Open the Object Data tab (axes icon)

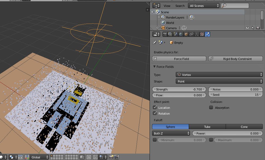click(196, 34)
